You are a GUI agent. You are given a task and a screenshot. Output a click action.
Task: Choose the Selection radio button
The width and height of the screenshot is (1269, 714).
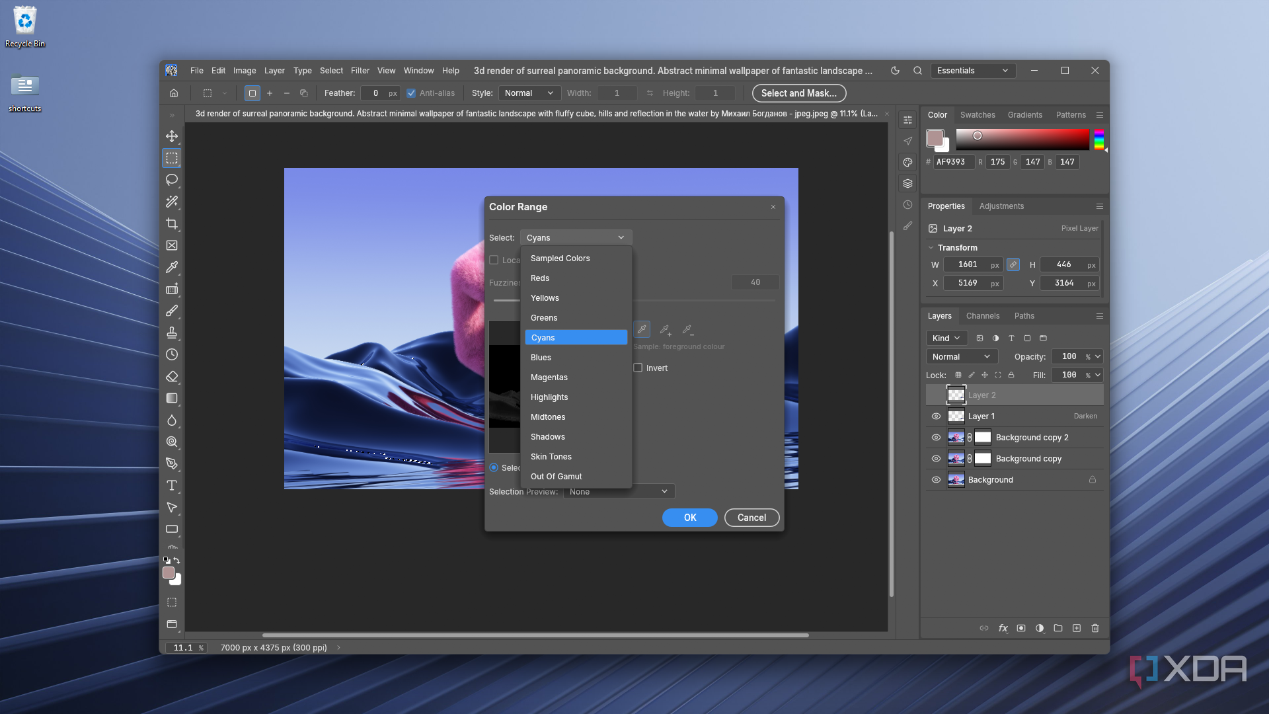(494, 467)
